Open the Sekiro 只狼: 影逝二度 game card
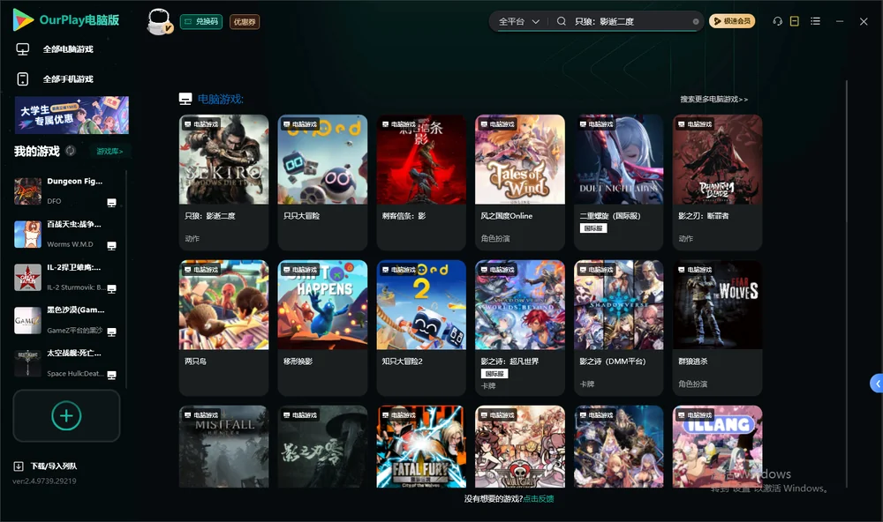This screenshot has height=522, width=883. [x=223, y=183]
